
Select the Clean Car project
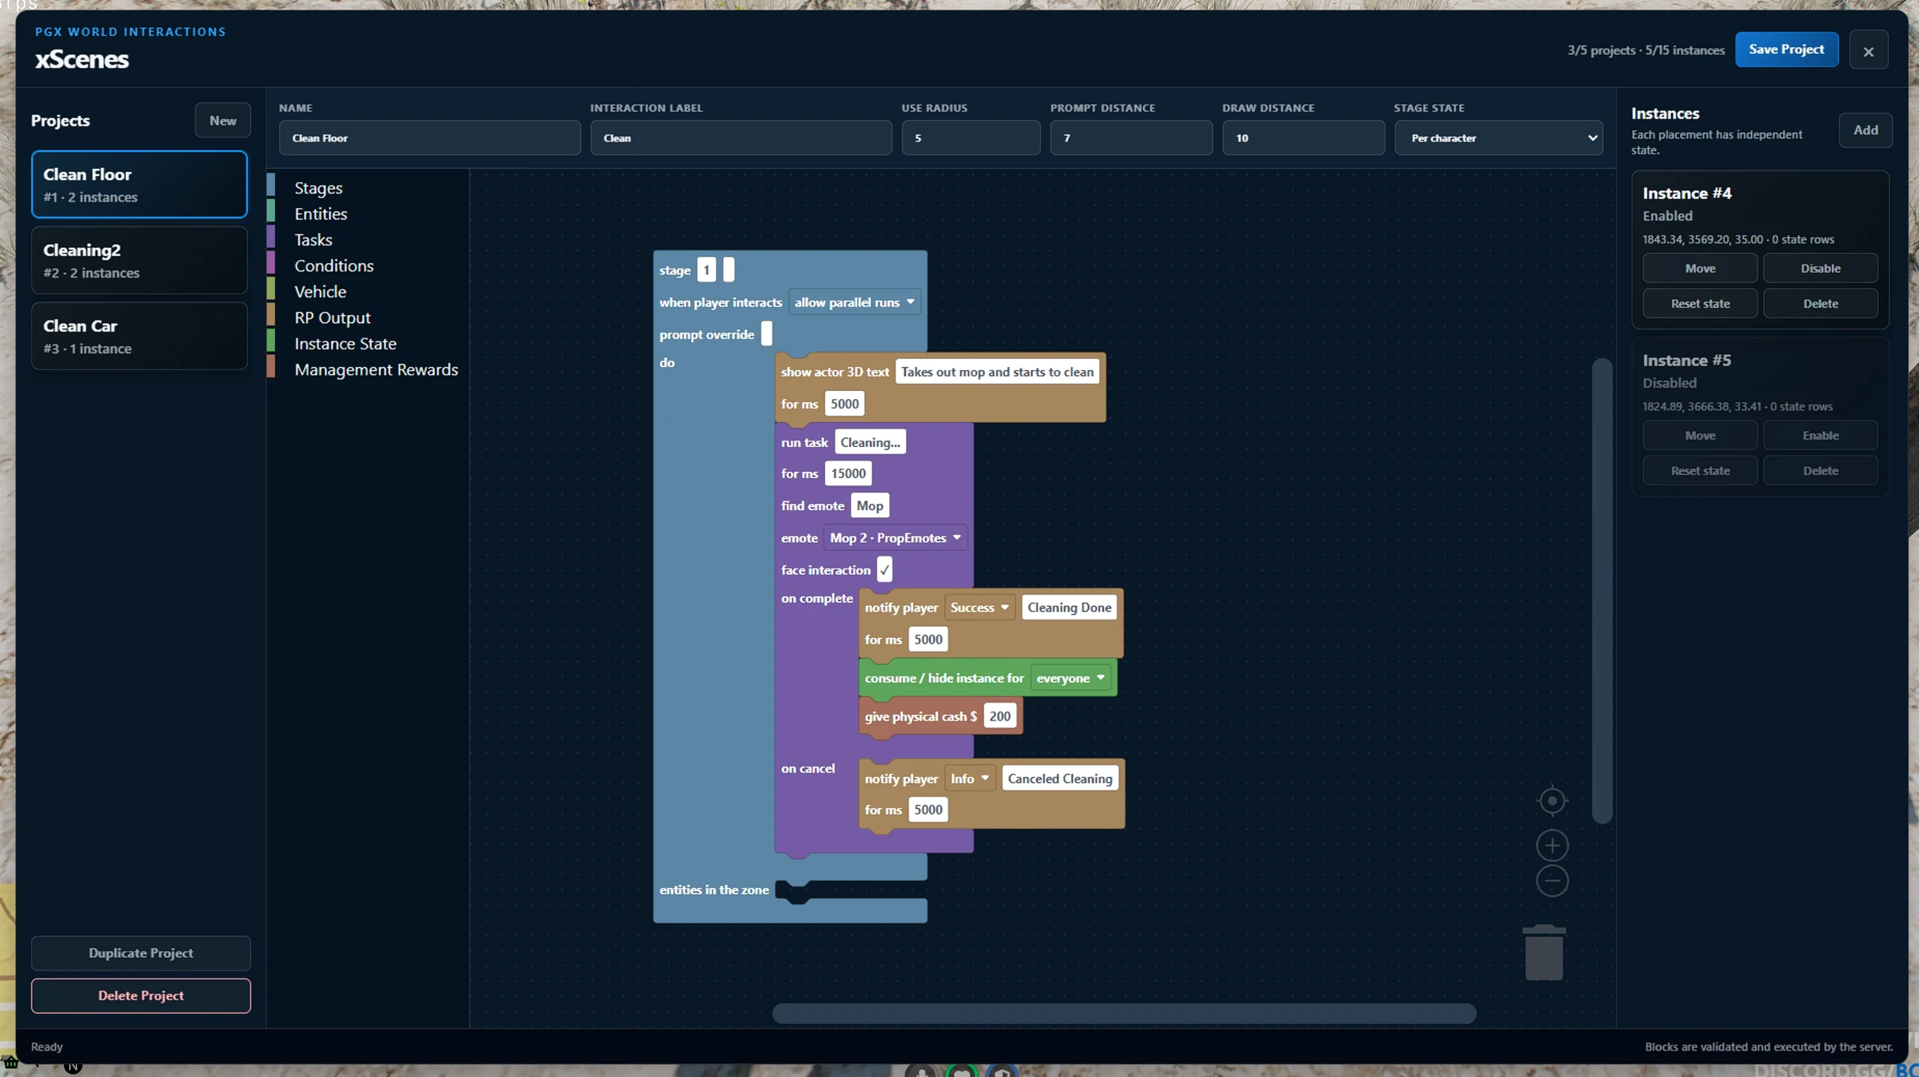click(x=139, y=336)
